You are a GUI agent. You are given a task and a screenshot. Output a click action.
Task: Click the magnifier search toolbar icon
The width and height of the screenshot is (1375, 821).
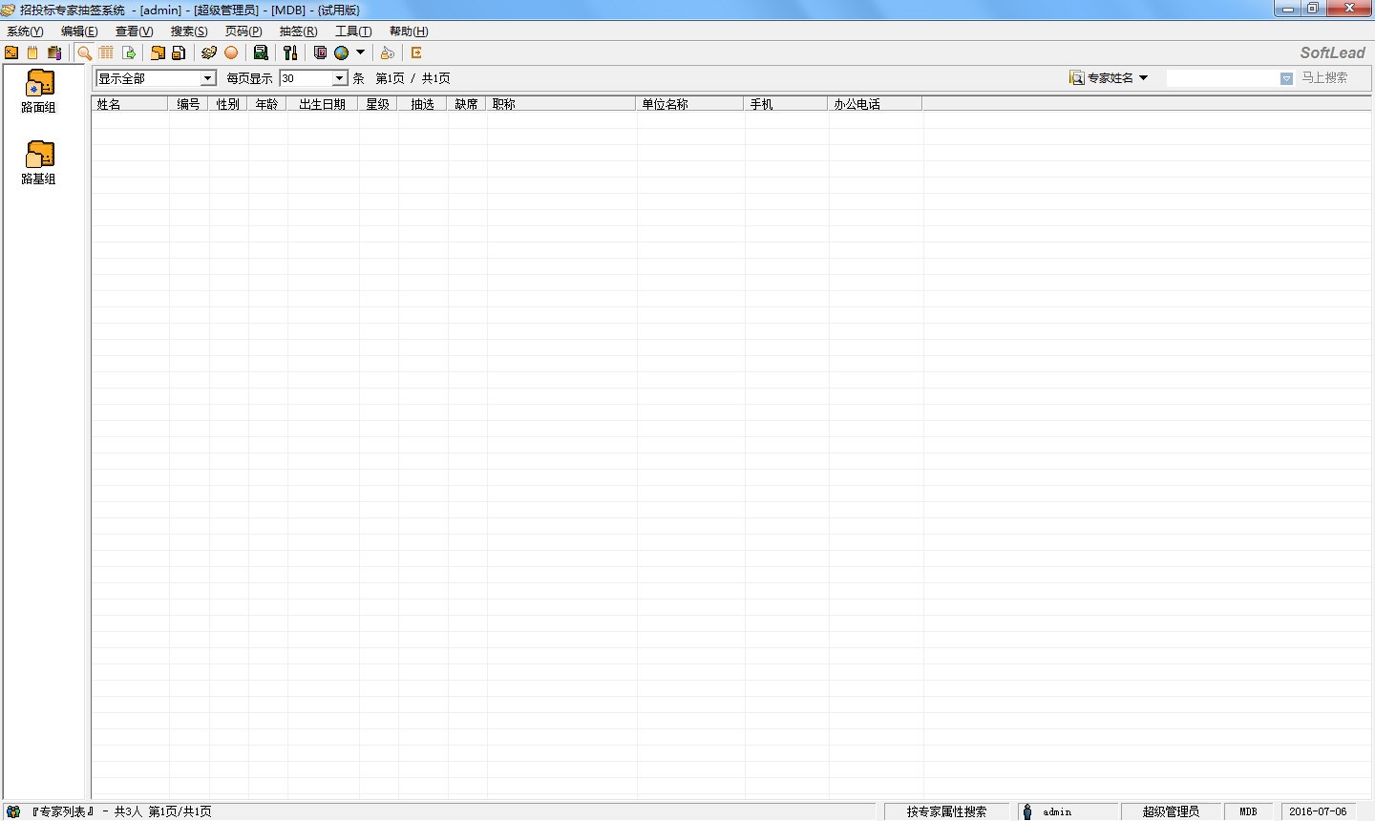pos(84,53)
